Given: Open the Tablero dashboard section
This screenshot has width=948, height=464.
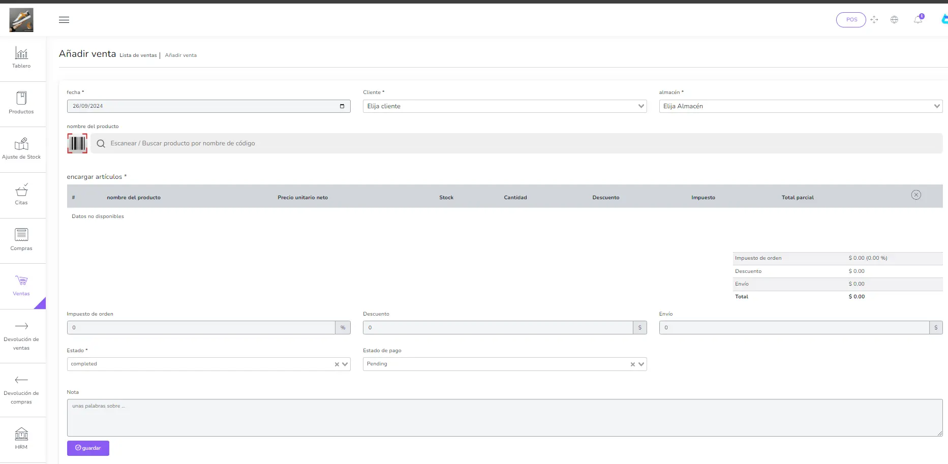Looking at the screenshot, I should tap(21, 58).
